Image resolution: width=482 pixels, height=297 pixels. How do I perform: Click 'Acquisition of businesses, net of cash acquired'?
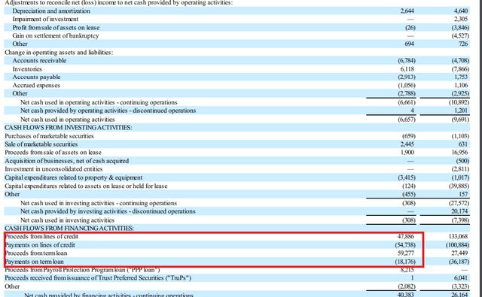pos(67,161)
